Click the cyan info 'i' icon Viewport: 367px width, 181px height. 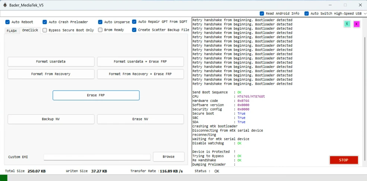347,24
